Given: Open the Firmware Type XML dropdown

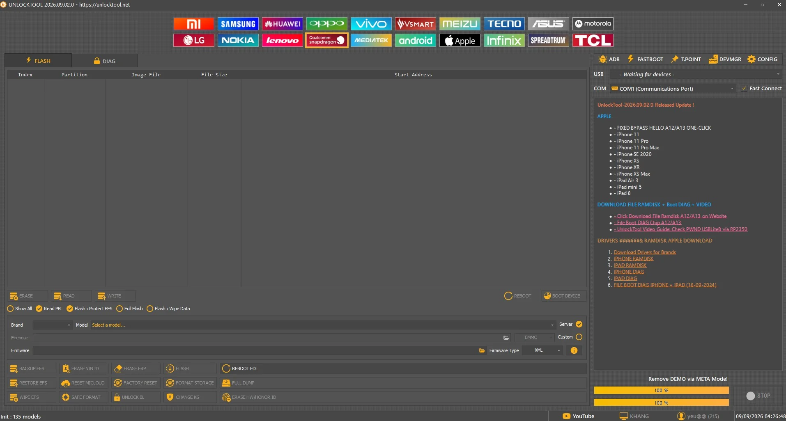Looking at the screenshot, I should tap(542, 350).
